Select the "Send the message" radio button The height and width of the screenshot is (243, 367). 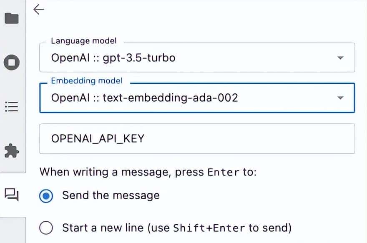coord(46,195)
